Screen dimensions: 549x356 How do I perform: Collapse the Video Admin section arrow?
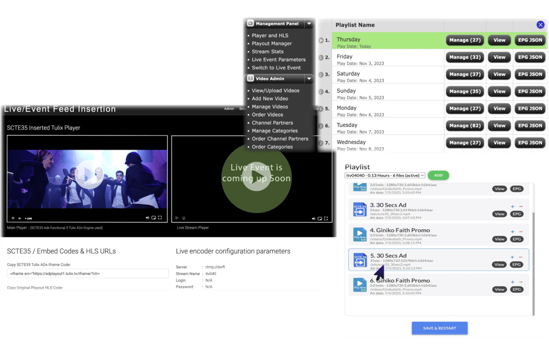point(309,79)
